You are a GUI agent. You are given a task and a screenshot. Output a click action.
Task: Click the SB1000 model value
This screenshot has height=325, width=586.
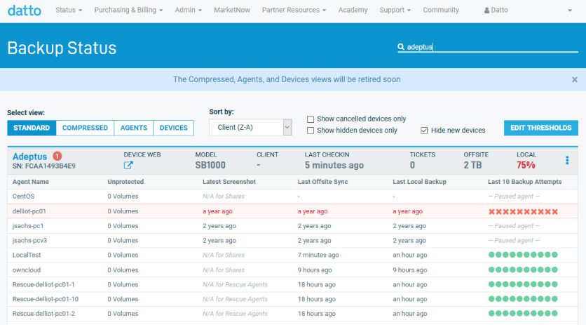pyautogui.click(x=210, y=165)
